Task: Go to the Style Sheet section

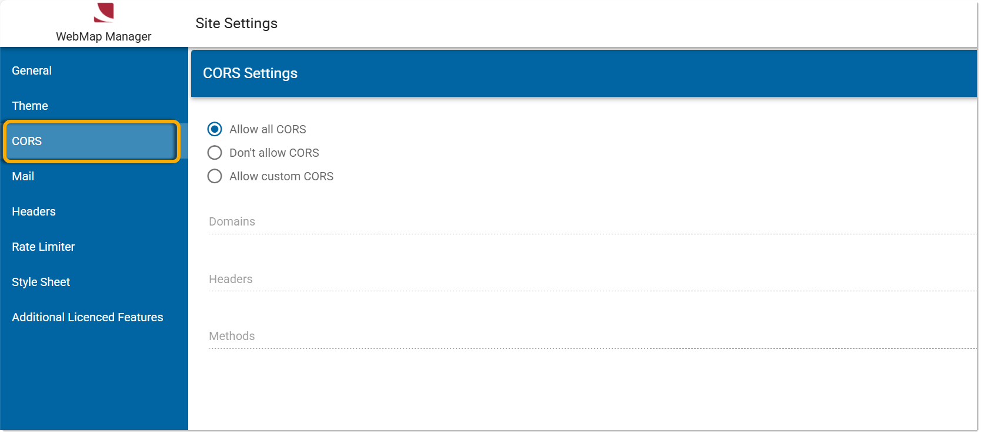Action: [x=94, y=282]
